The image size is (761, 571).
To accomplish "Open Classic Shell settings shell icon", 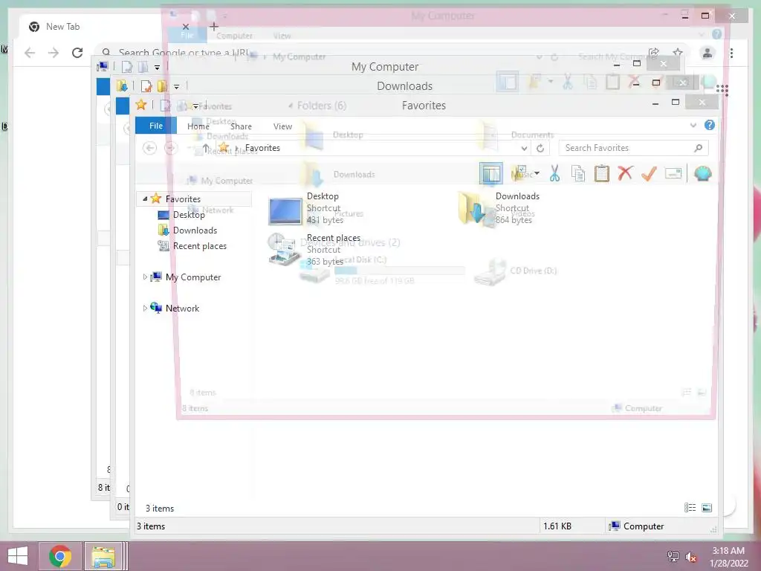I will pos(703,173).
